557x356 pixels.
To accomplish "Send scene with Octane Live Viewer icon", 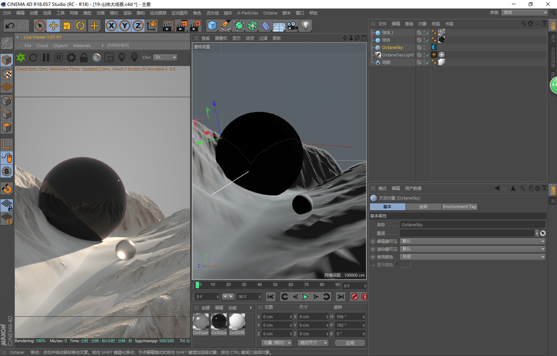I will point(21,58).
